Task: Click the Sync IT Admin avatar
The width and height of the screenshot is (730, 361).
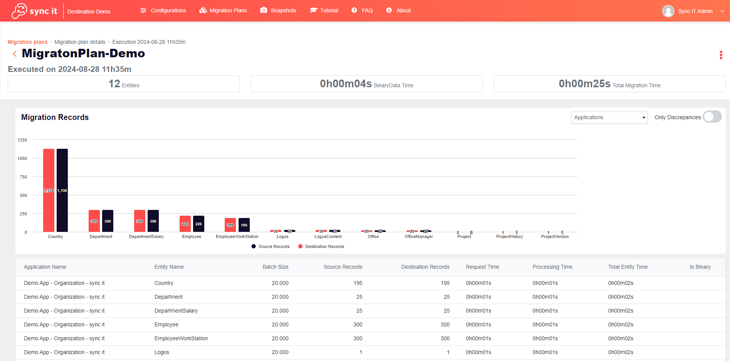Action: (668, 11)
